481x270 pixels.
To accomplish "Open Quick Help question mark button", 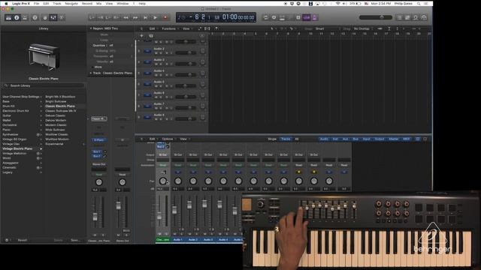I will [35, 18].
